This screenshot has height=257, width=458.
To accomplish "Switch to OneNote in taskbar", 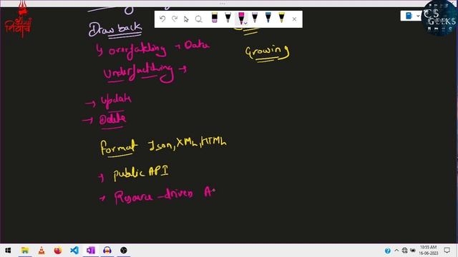I will [91, 251].
